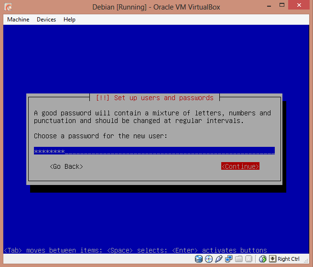
Task: Open the Help menu
Action: (69, 20)
